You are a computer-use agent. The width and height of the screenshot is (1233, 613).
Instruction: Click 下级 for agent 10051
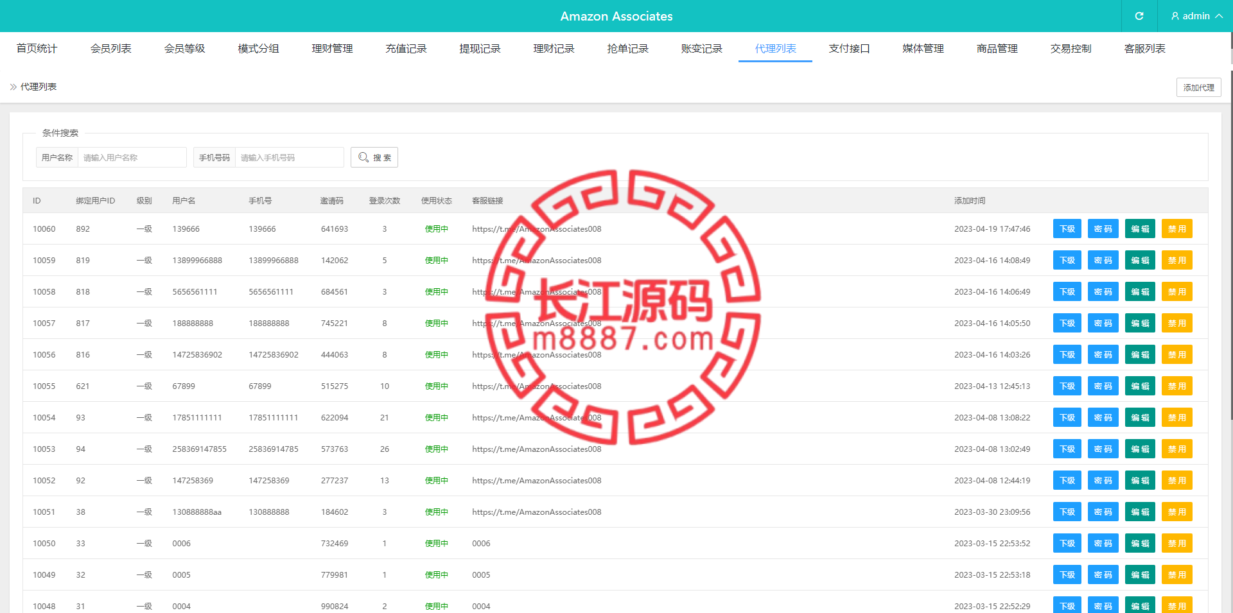pos(1067,512)
